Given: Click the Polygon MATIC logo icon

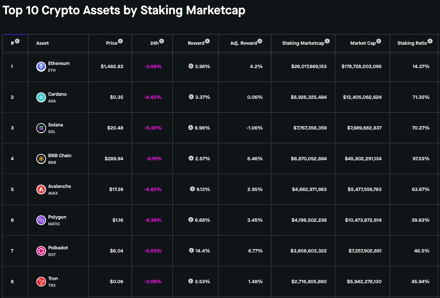Looking at the screenshot, I should 41,220.
